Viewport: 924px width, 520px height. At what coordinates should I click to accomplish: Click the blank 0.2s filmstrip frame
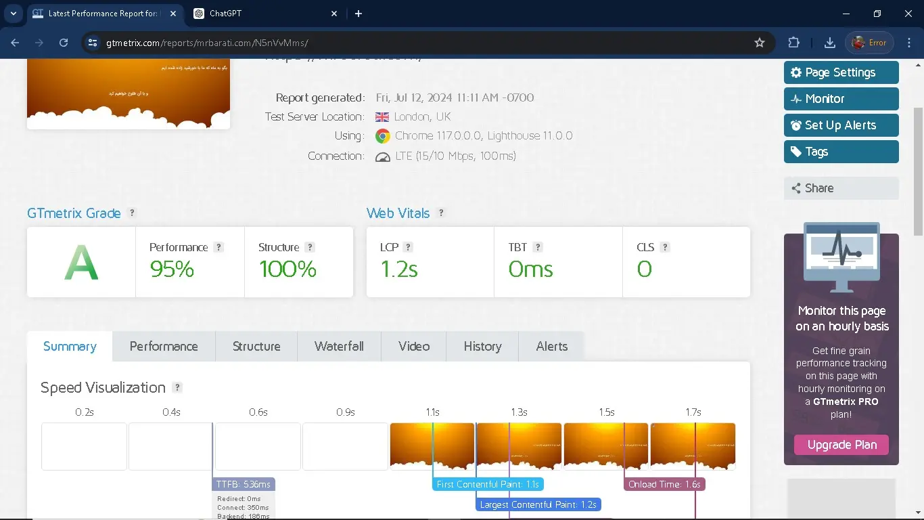pyautogui.click(x=84, y=446)
